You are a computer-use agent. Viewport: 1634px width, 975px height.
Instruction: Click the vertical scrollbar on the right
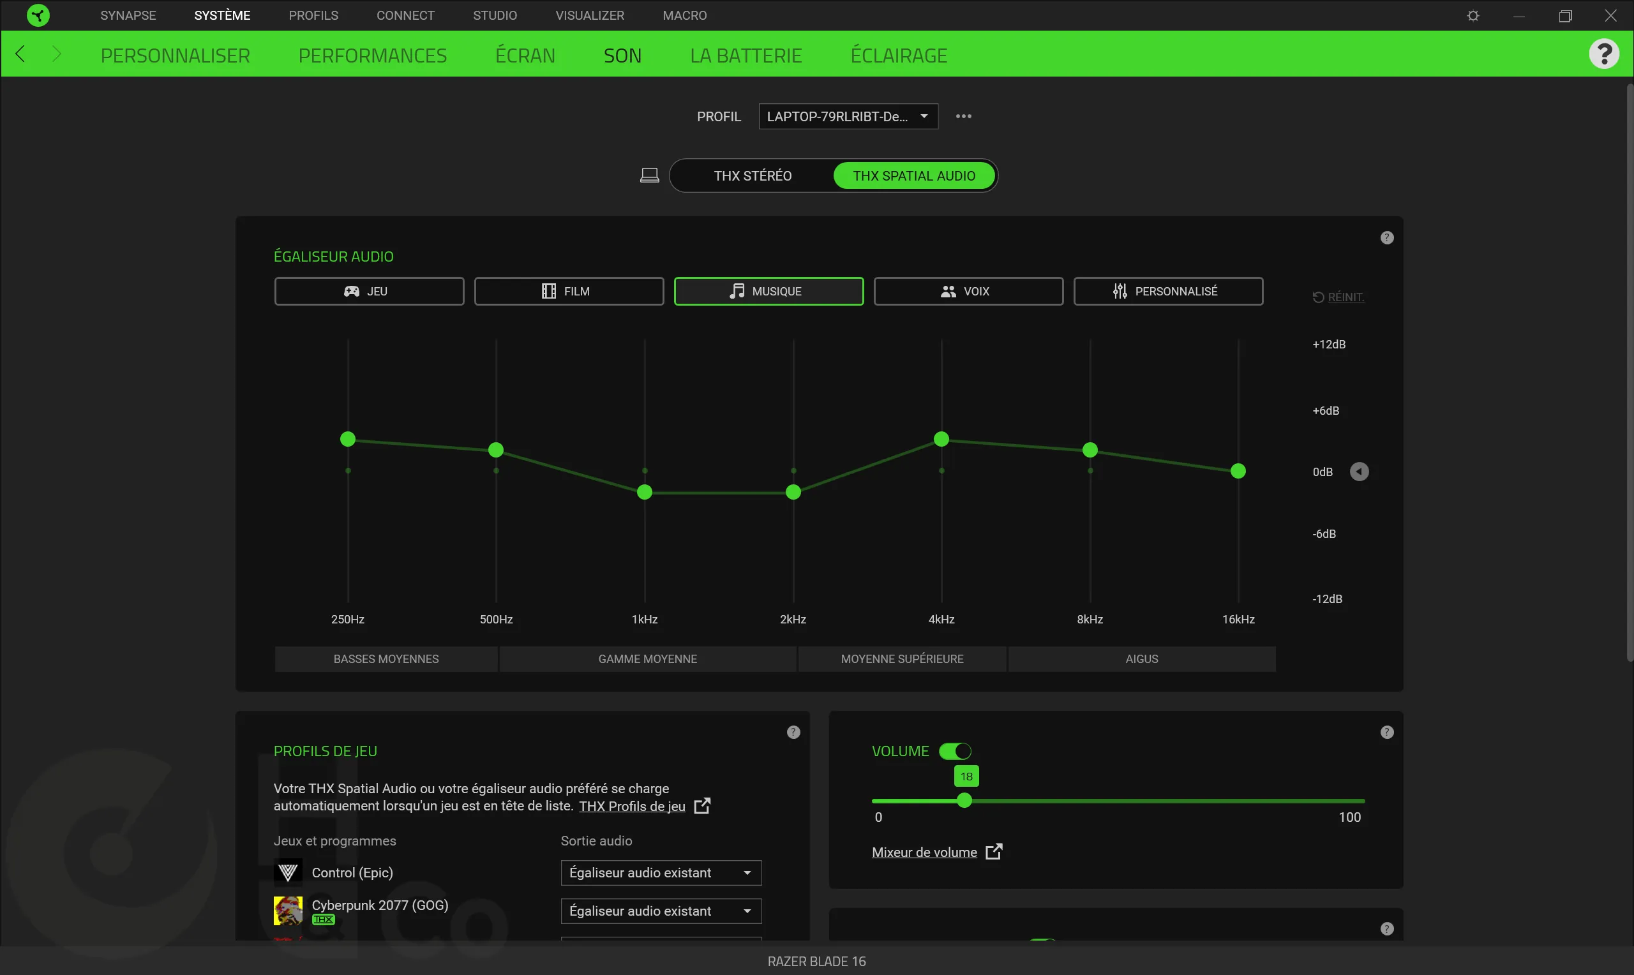(1630, 372)
